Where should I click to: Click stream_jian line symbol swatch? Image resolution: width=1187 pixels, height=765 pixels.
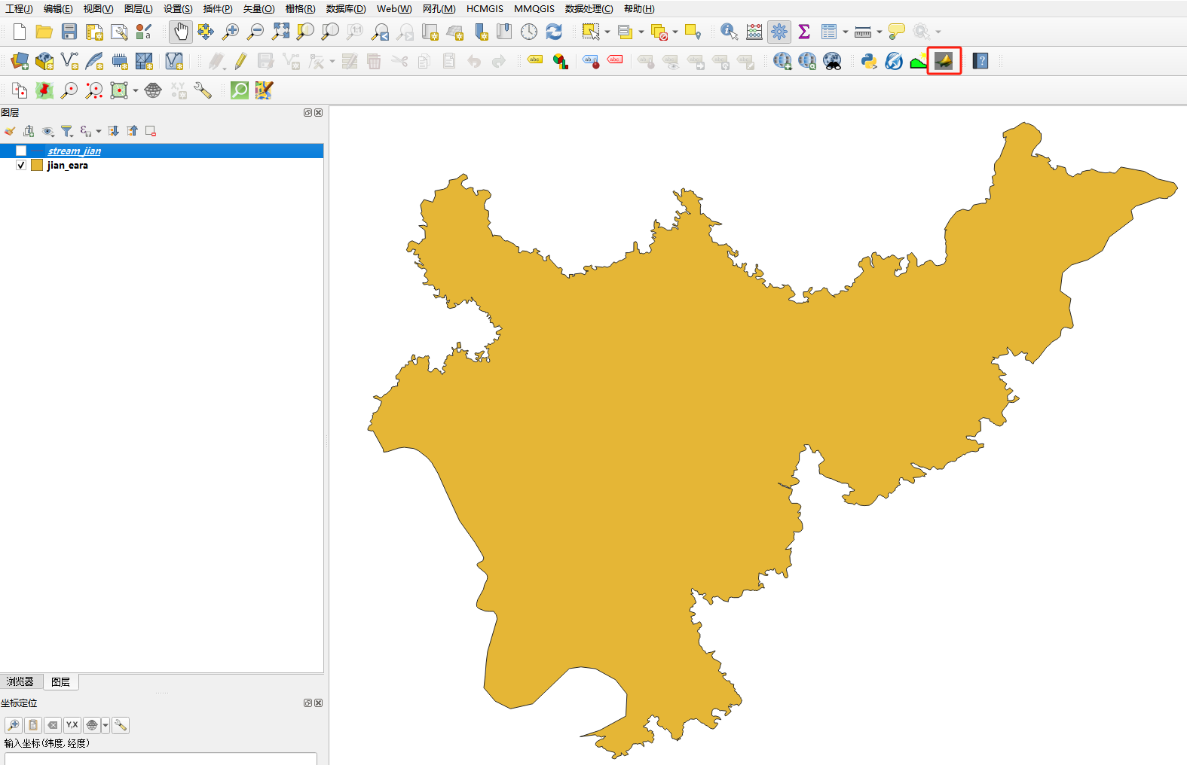[x=37, y=151]
